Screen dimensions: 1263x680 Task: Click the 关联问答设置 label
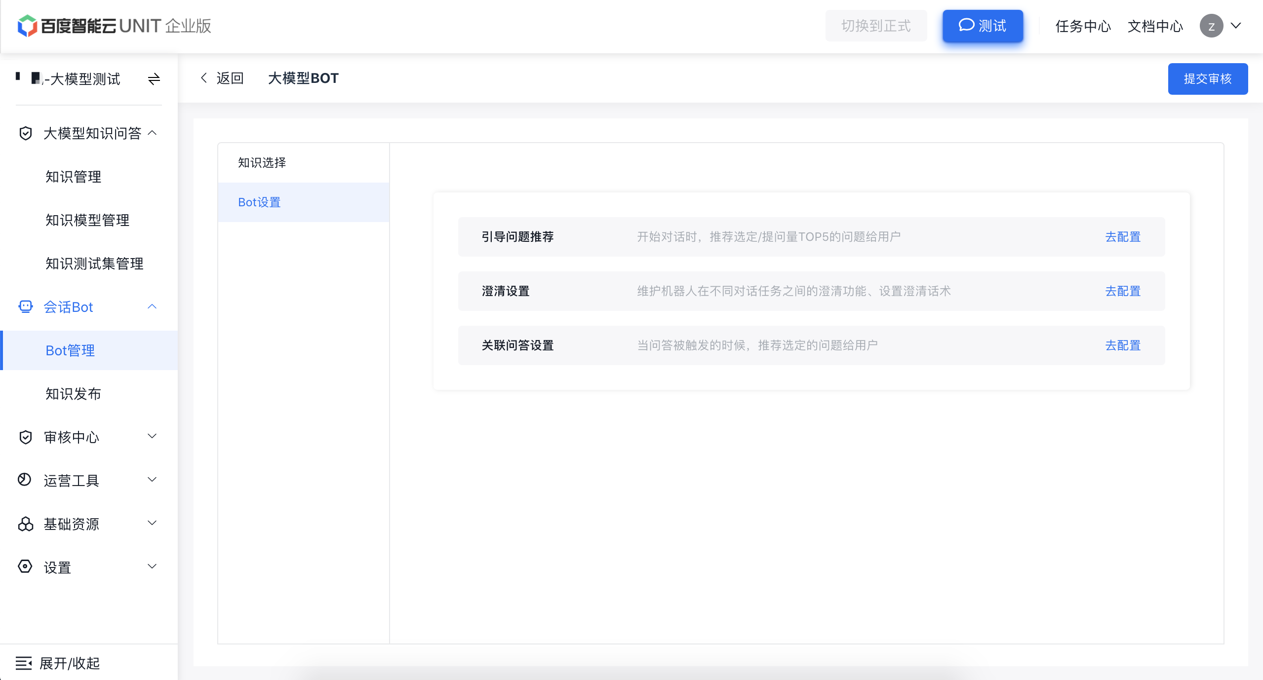517,345
